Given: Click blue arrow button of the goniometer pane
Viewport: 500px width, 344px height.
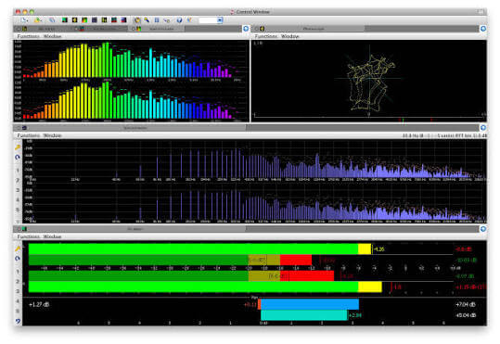Looking at the screenshot, I should click(483, 29).
